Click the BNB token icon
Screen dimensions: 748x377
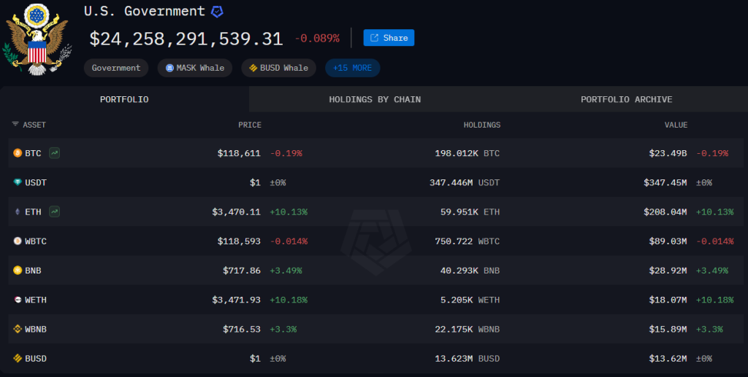tap(18, 271)
